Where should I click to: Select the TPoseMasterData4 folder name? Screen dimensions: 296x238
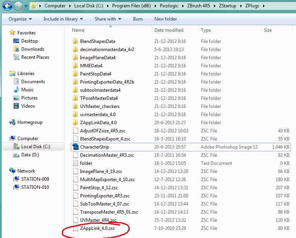coord(99,98)
